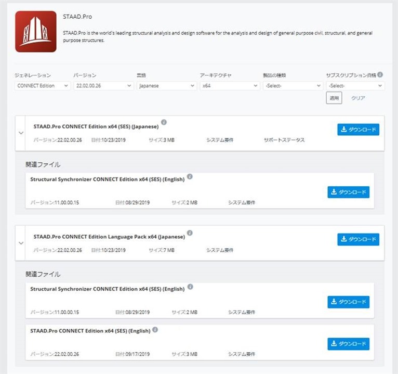Open info icon beside second Structural Synchronizer entry
The height and width of the screenshot is (374, 398).
coord(190,287)
